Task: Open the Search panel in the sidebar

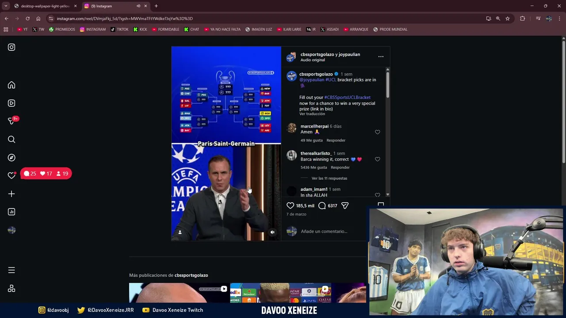Action: 11,140
